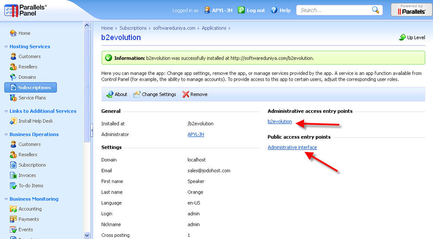Click sidebar scrollbar down arrow

tap(87, 235)
